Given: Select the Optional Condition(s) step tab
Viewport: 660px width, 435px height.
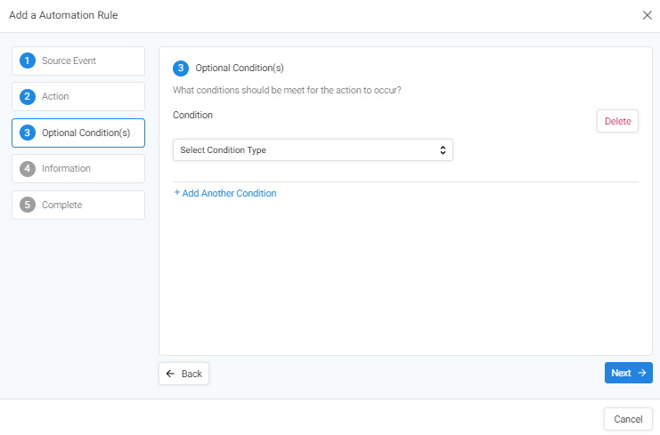Looking at the screenshot, I should tap(78, 133).
